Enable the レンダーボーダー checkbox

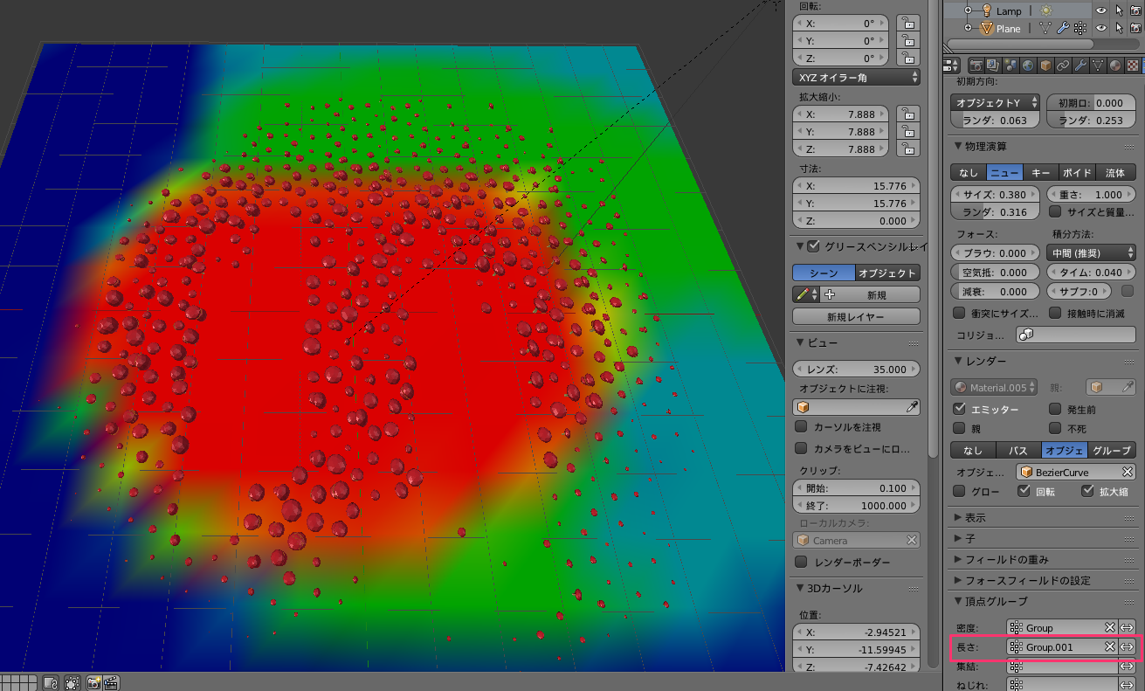coord(801,563)
